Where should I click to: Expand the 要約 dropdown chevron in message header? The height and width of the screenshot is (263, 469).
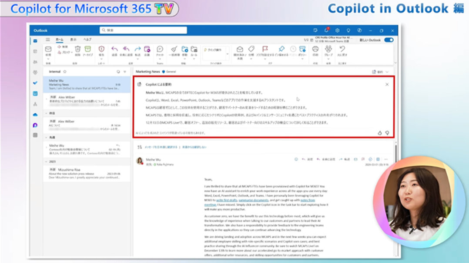387,72
